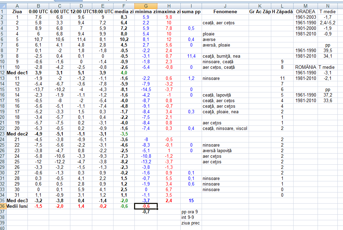Click the 'int 9-9' cell
The height and width of the screenshot is (230, 343).
[x=191, y=217]
